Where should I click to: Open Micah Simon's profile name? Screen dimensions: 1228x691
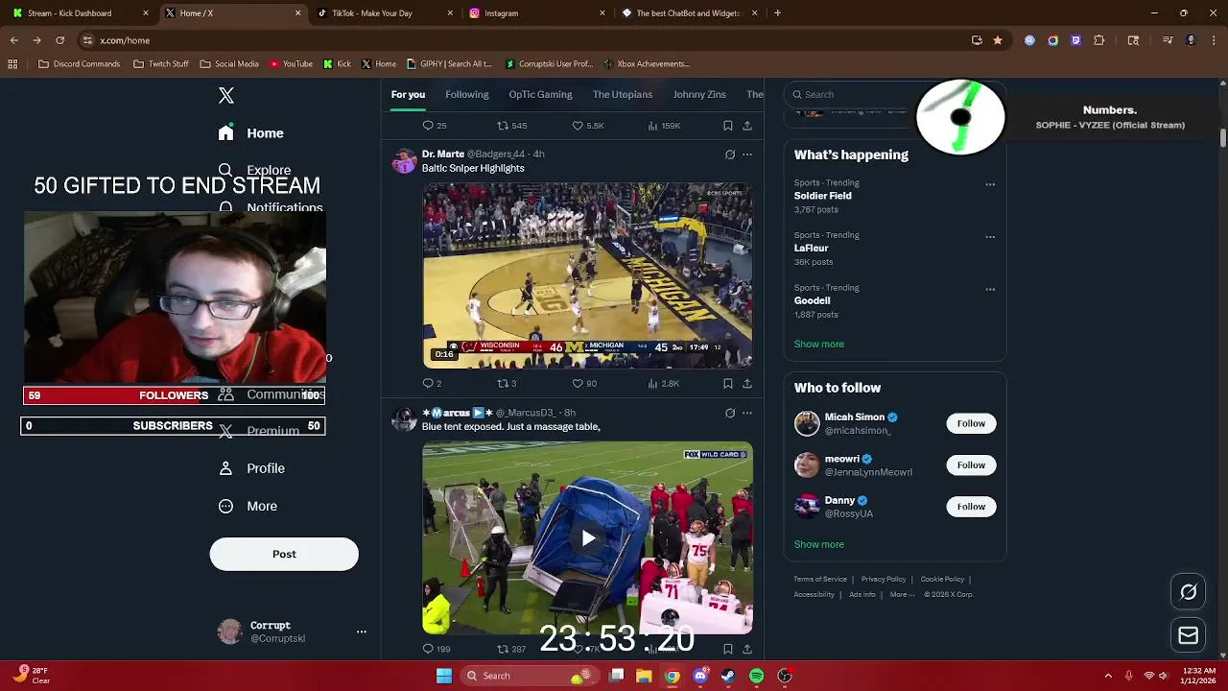pyautogui.click(x=854, y=417)
